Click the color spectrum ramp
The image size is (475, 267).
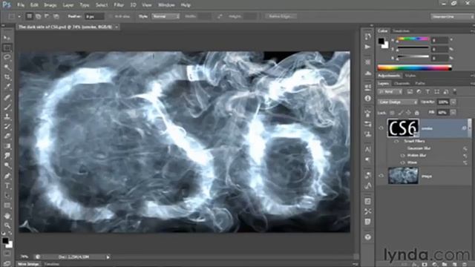pyautogui.click(x=414, y=67)
